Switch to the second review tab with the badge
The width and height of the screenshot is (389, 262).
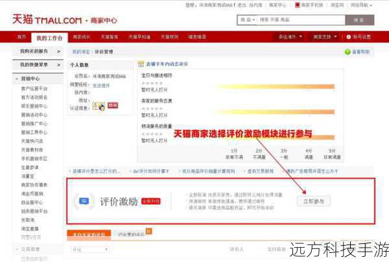[x=132, y=235]
